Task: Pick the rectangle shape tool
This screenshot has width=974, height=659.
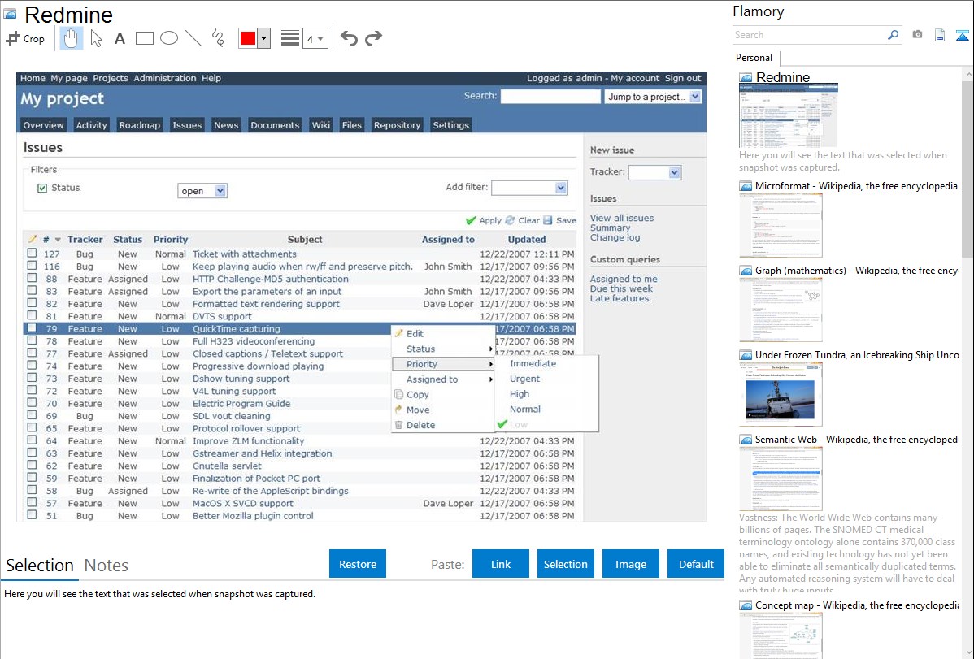Action: (144, 38)
